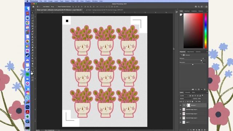Open the Color panel options menu

pyautogui.click(x=207, y=11)
